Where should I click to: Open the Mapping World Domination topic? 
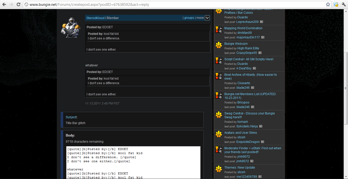[243, 28]
